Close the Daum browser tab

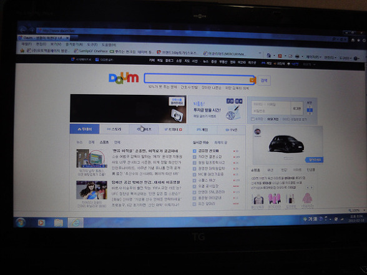coord(67,37)
